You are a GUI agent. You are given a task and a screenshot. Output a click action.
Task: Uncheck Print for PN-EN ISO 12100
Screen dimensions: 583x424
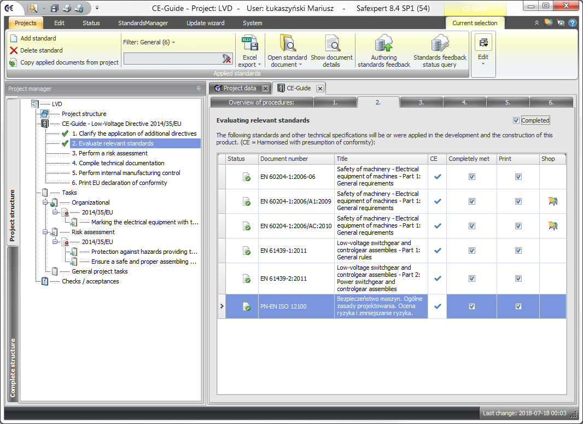point(518,306)
